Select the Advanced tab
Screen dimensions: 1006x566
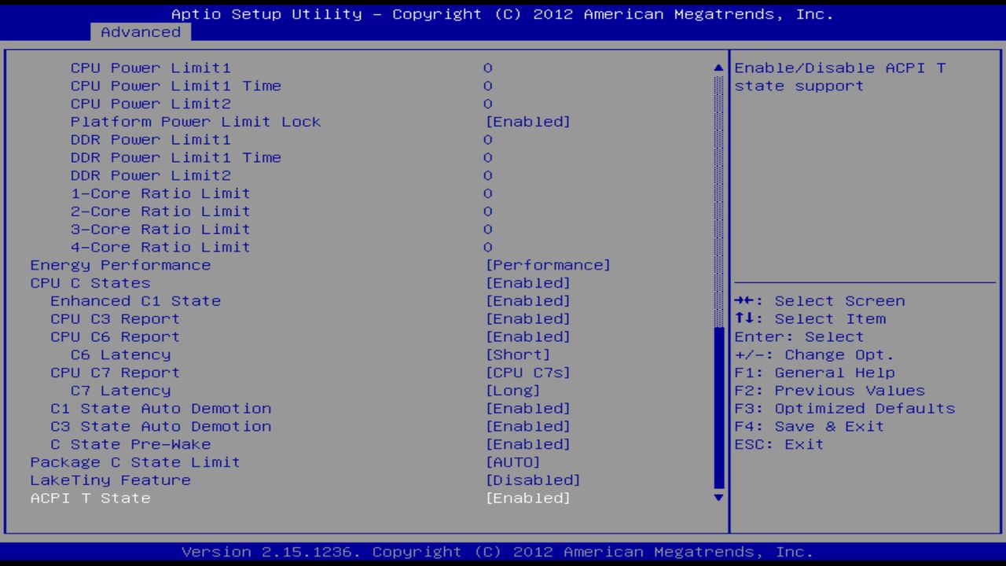click(140, 32)
